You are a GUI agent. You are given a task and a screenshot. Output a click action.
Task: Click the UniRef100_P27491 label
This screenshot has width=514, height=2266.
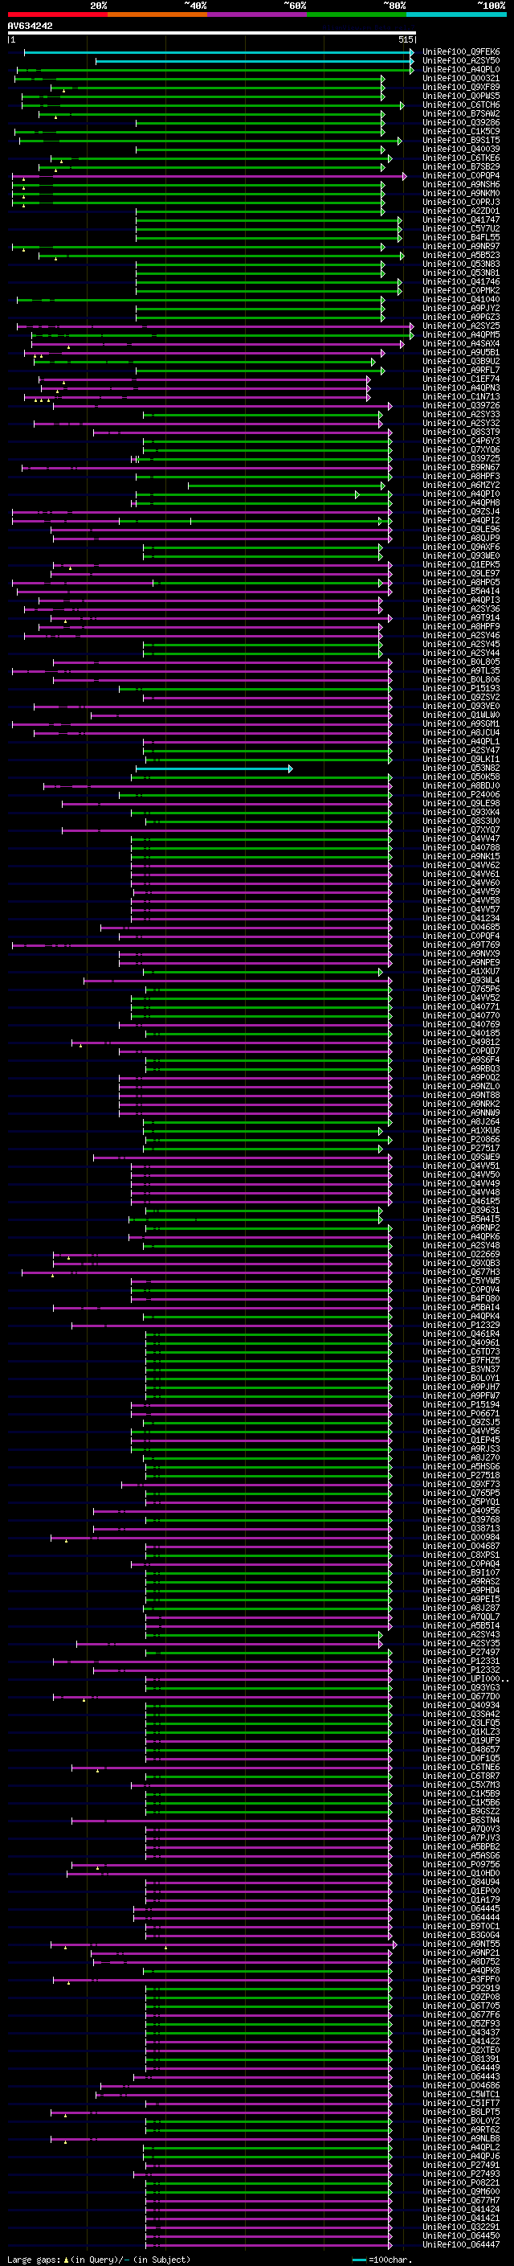(x=460, y=2166)
